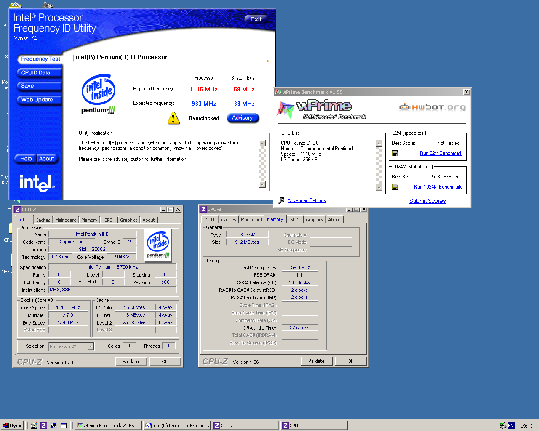
Task: Click scroll-down arrow in Utility notification box
Action: (262, 184)
